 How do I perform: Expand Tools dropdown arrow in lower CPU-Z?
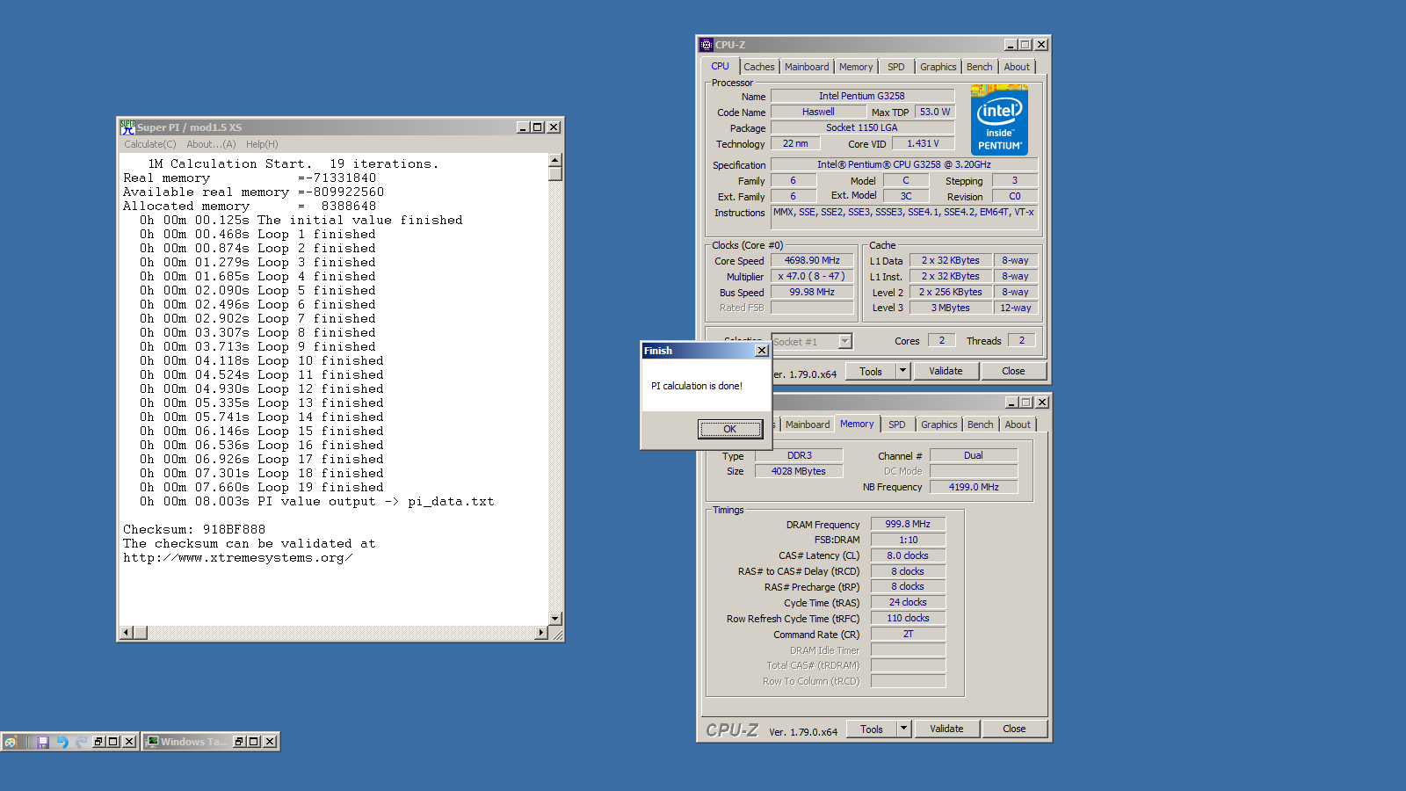pyautogui.click(x=903, y=729)
